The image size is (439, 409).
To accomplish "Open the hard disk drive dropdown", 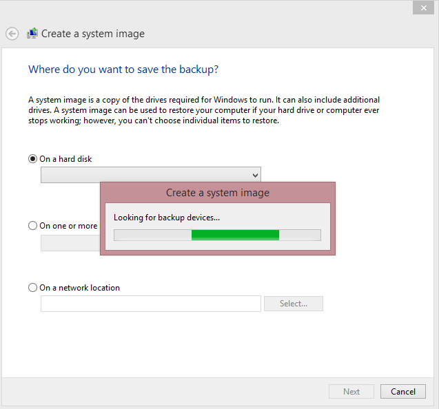I will (151, 175).
